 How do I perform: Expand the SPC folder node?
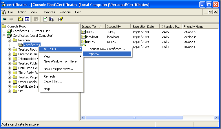coord(10,91)
